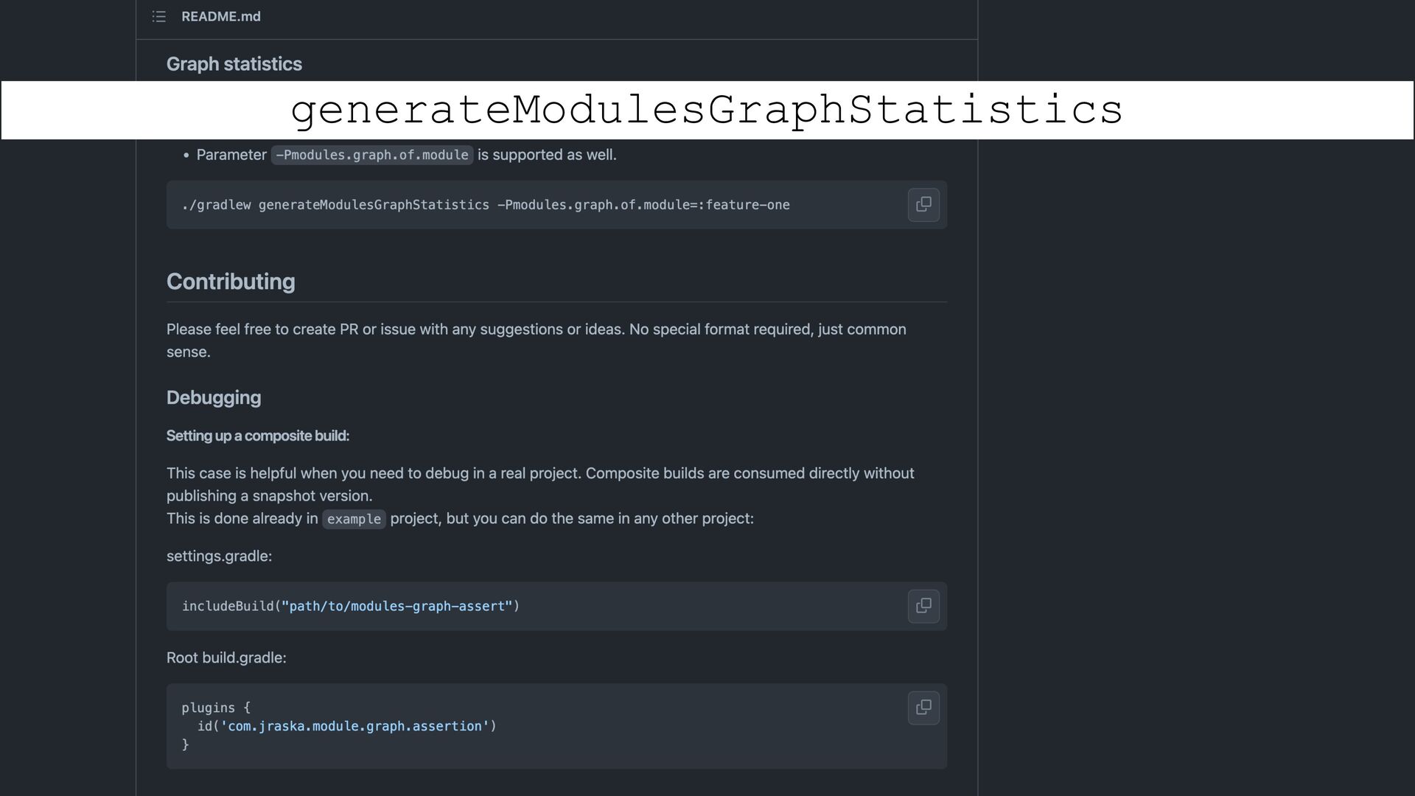
Task: Click the 'settings.gradle:' label text
Action: [x=219, y=556]
